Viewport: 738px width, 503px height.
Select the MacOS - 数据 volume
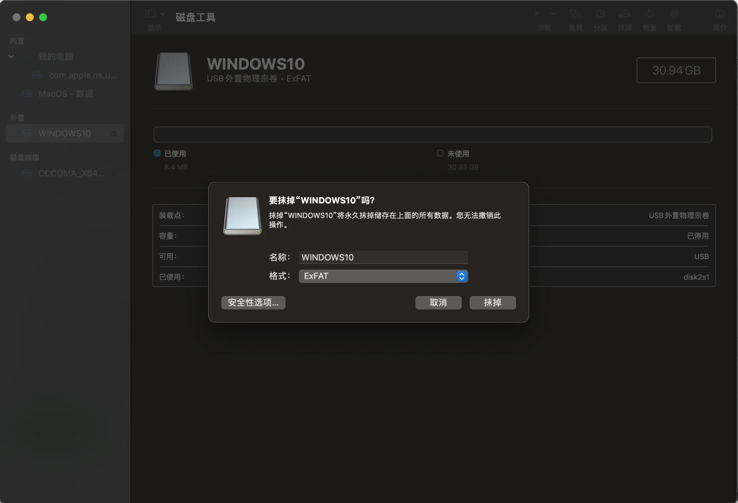point(66,94)
